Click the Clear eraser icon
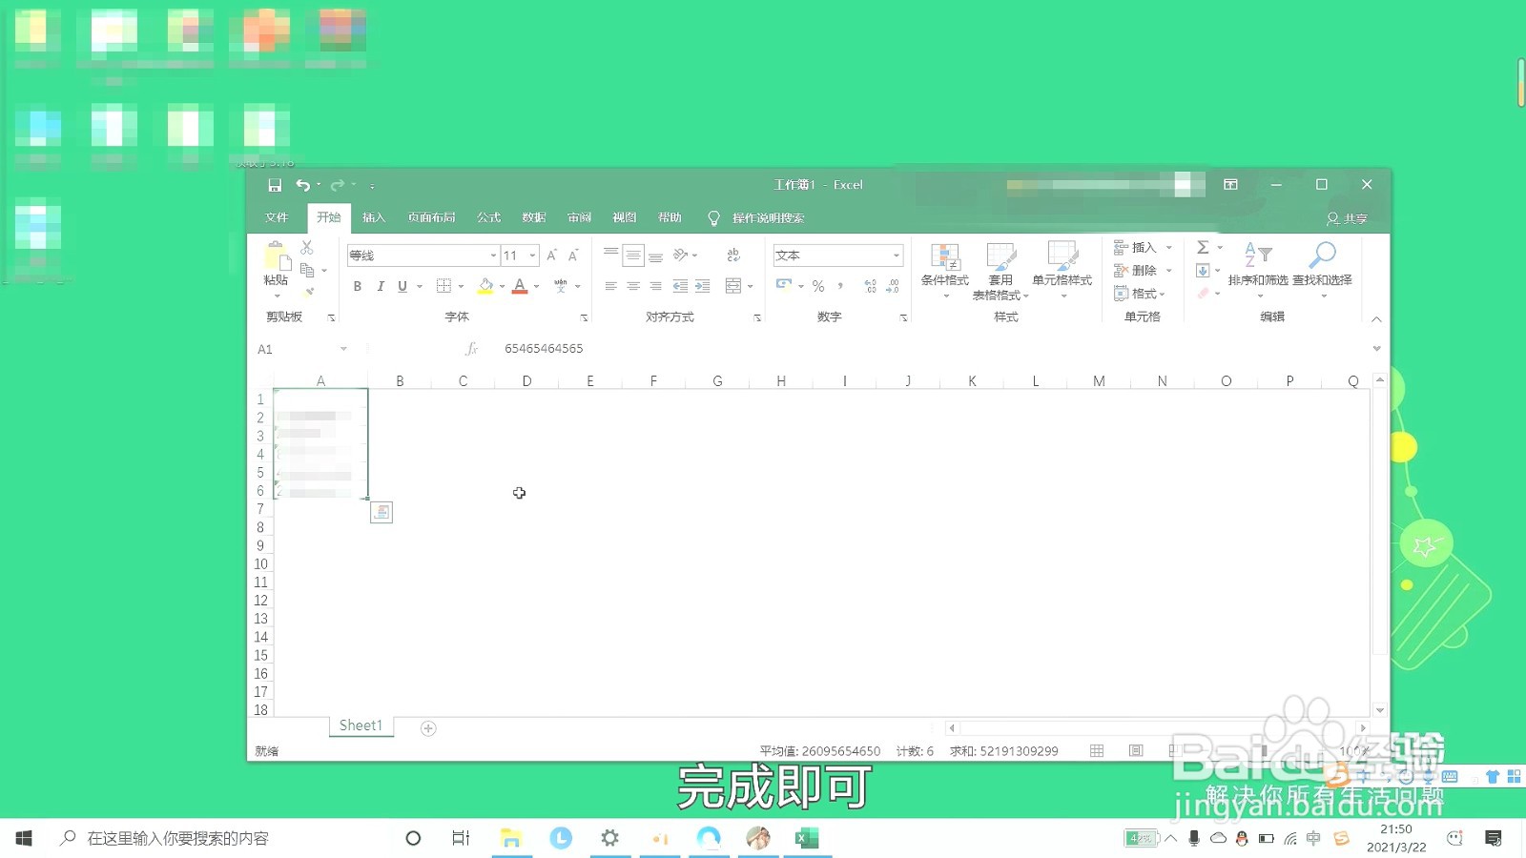Image resolution: width=1526 pixels, height=858 pixels. 1203,294
